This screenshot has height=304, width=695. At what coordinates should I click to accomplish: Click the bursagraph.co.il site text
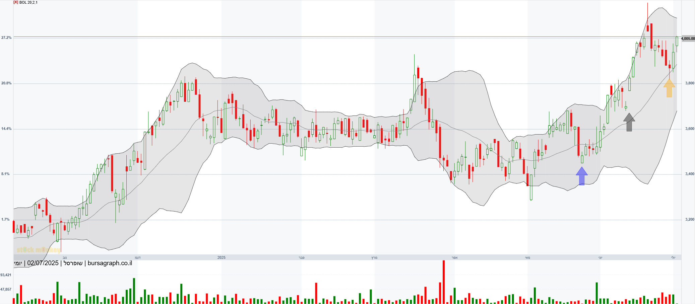pos(110,263)
